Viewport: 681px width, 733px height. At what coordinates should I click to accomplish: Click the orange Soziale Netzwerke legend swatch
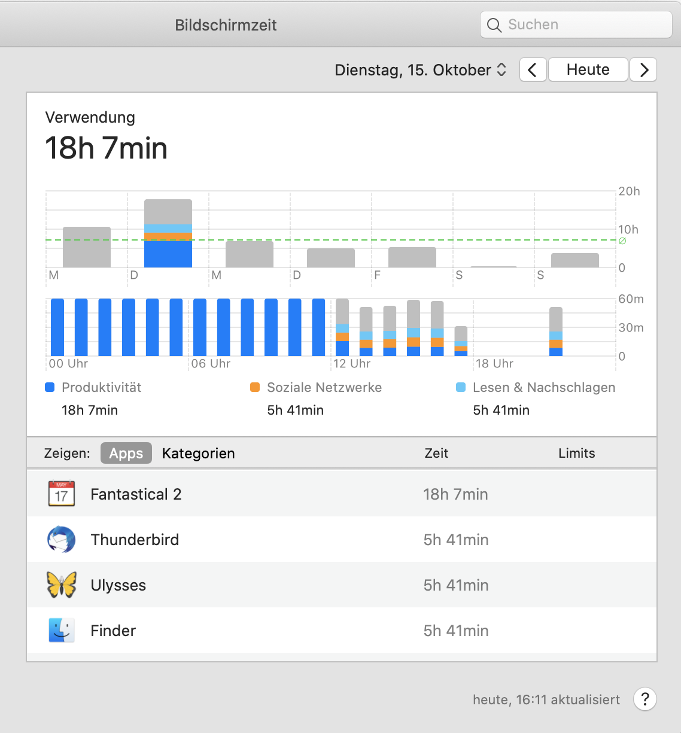click(x=255, y=387)
